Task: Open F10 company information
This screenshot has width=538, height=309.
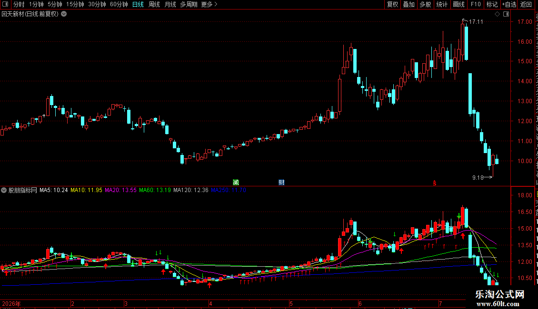Action: (476, 4)
